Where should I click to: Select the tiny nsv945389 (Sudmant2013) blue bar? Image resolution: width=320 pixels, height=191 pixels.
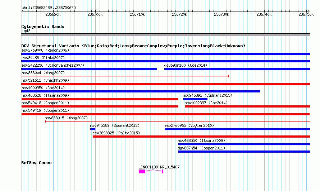coord(93,129)
